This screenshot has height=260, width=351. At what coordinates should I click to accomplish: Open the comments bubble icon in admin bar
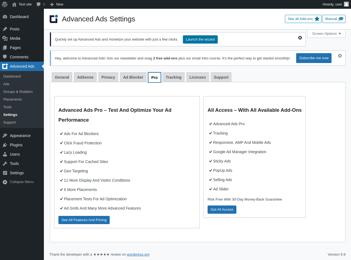click(39, 4)
